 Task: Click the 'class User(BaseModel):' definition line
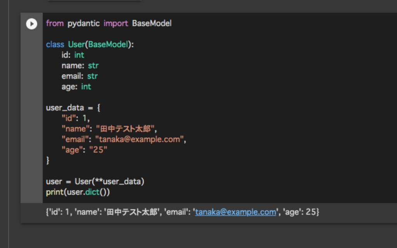click(x=90, y=45)
